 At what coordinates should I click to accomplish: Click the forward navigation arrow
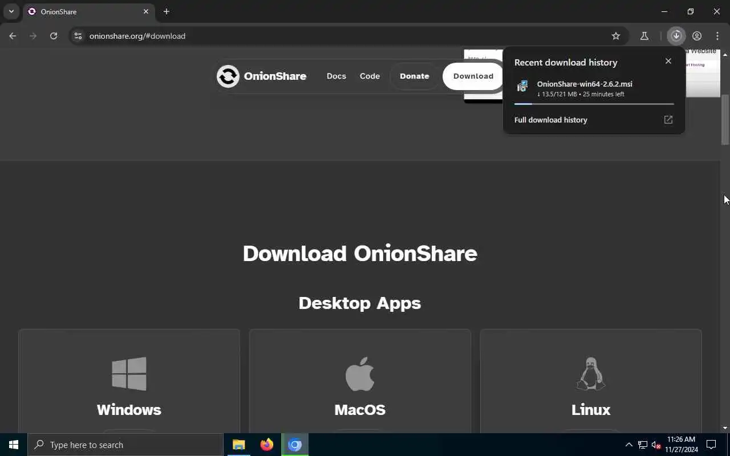[33, 36]
